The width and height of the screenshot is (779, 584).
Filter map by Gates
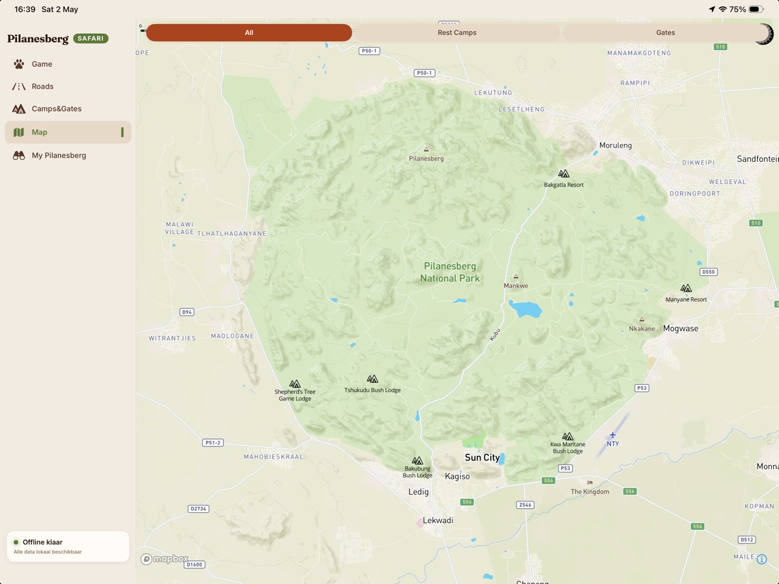[x=665, y=33]
